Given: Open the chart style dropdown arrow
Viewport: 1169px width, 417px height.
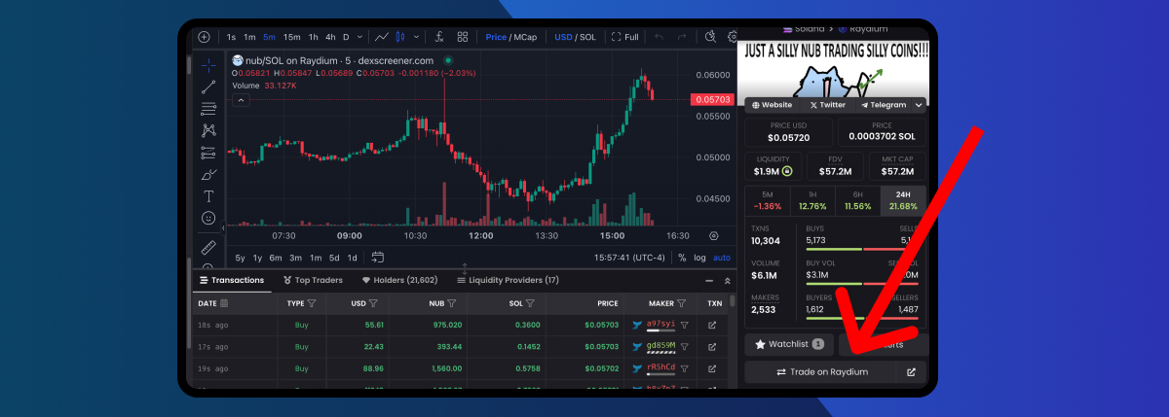Looking at the screenshot, I should tap(417, 37).
